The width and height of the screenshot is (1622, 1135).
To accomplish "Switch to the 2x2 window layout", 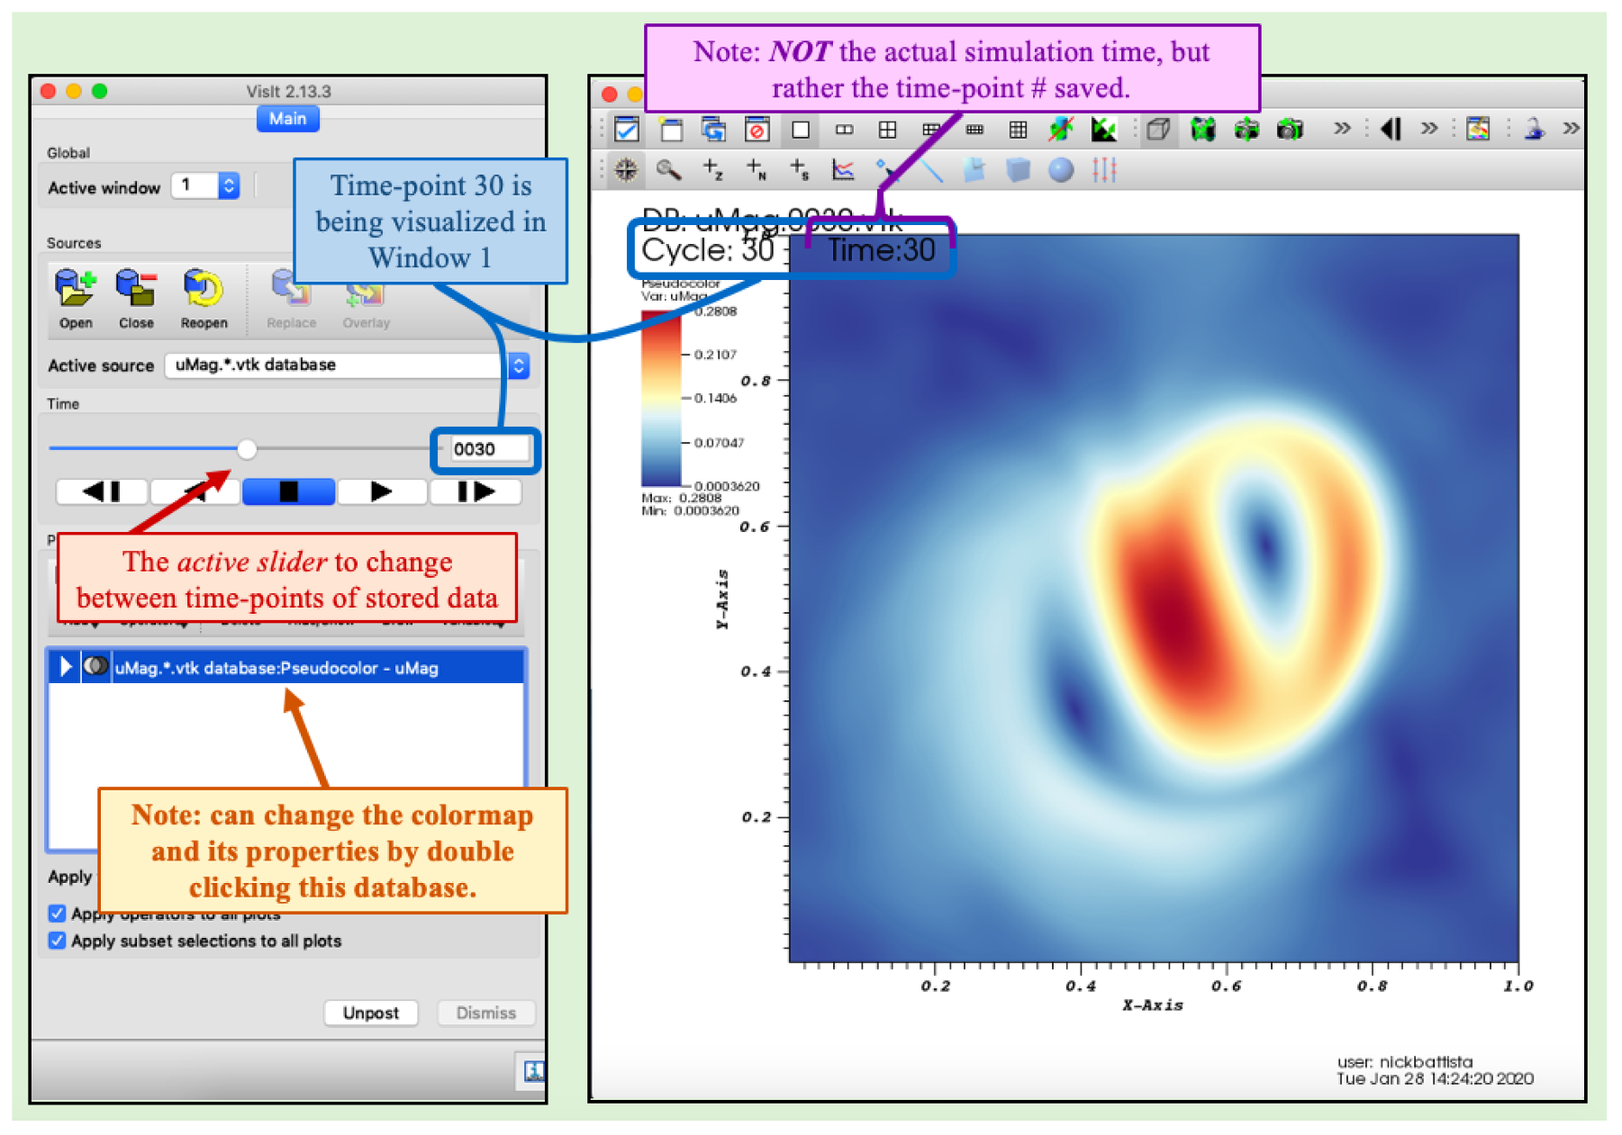I will point(887,130).
